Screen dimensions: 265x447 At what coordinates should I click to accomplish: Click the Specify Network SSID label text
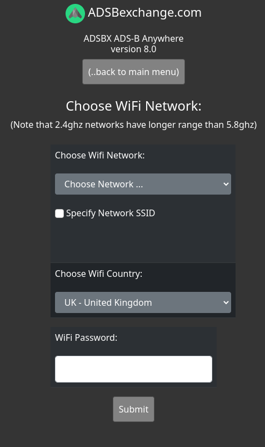pyautogui.click(x=111, y=213)
